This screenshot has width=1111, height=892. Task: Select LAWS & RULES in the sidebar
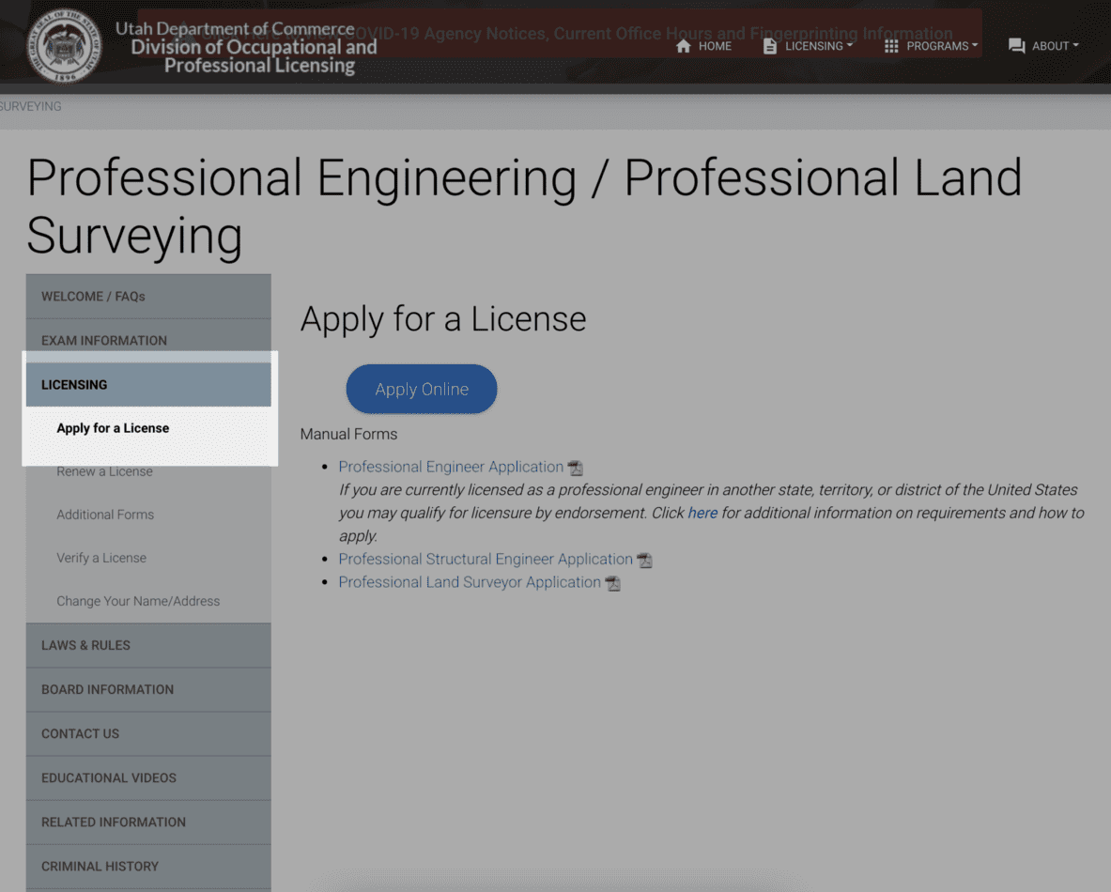pyautogui.click(x=85, y=645)
